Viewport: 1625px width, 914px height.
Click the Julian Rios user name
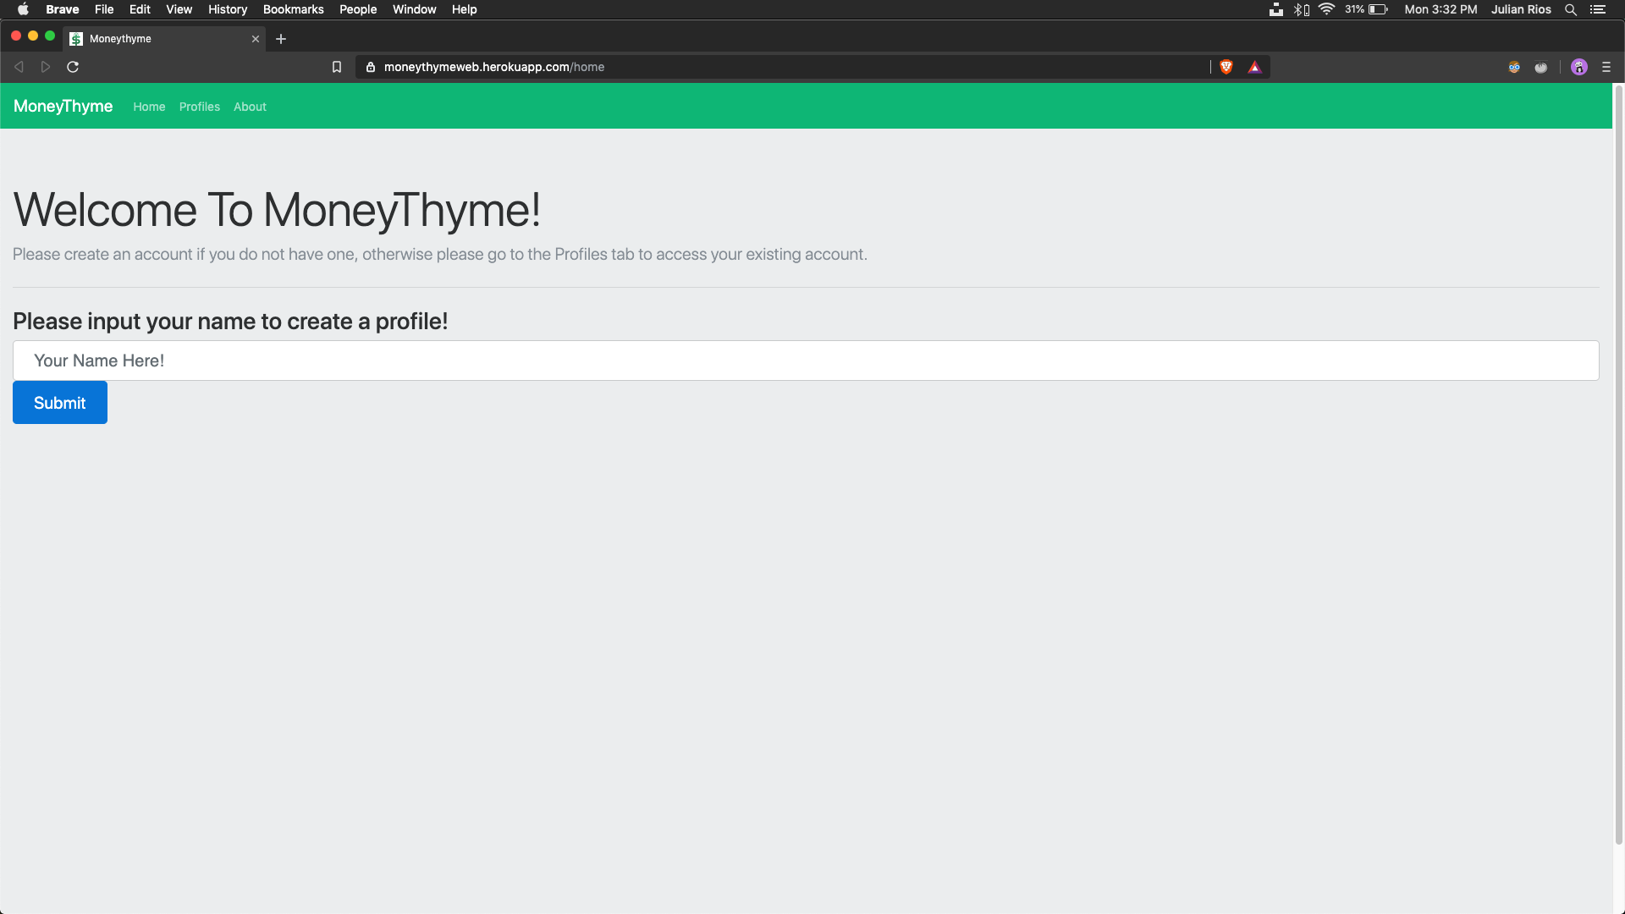click(x=1521, y=9)
